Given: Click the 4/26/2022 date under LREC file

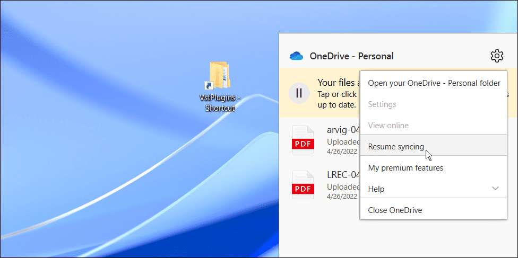Looking at the screenshot, I should pyautogui.click(x=342, y=197).
